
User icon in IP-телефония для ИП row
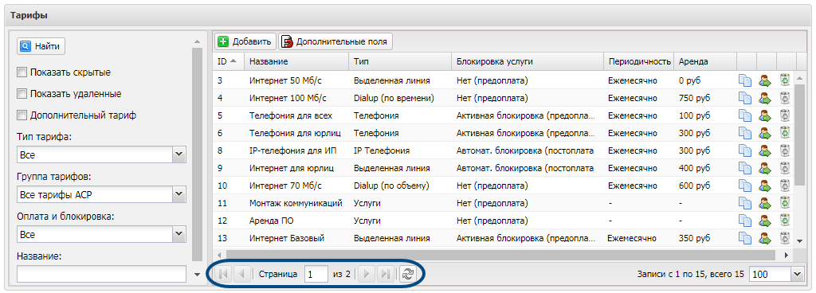point(764,151)
